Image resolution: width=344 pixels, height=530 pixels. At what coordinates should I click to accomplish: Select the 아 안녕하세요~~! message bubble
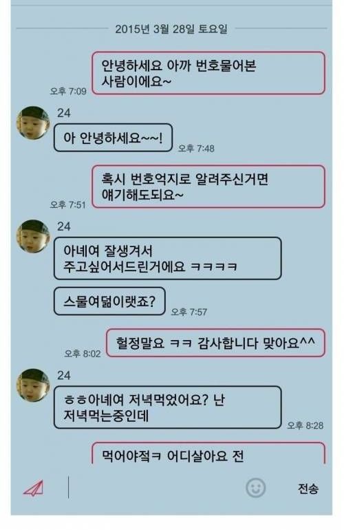113,138
